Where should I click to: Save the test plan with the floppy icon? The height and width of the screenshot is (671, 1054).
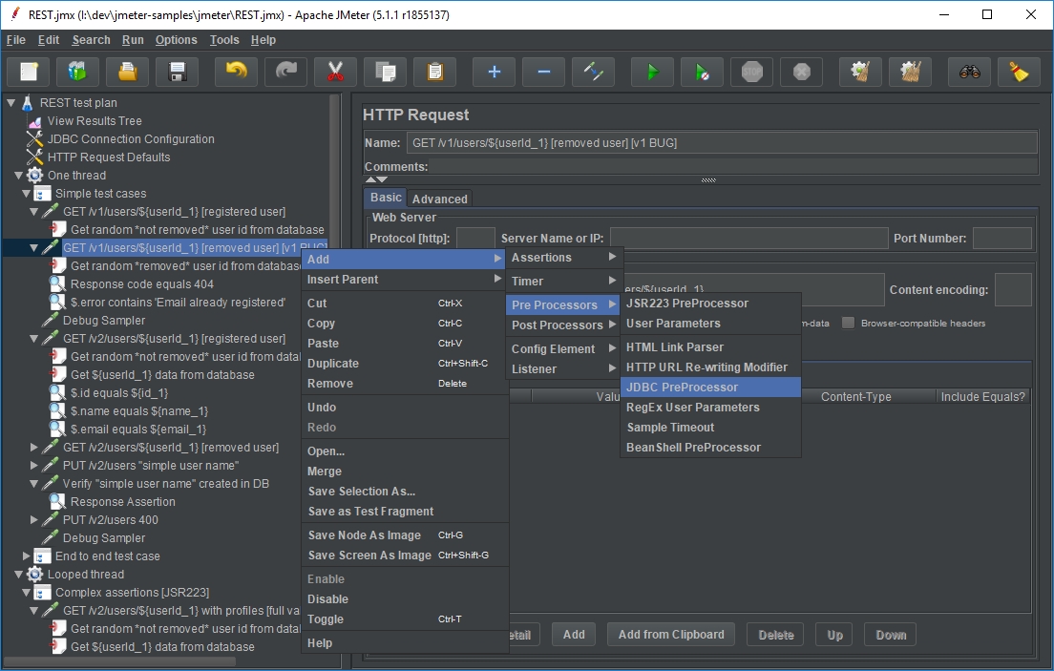[x=178, y=72]
